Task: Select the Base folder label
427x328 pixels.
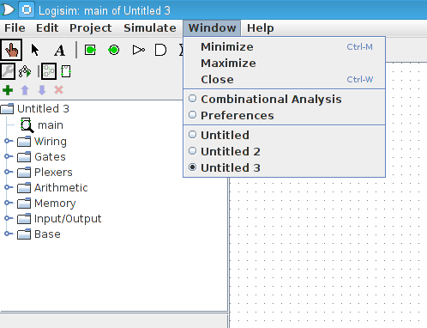Action: click(47, 234)
